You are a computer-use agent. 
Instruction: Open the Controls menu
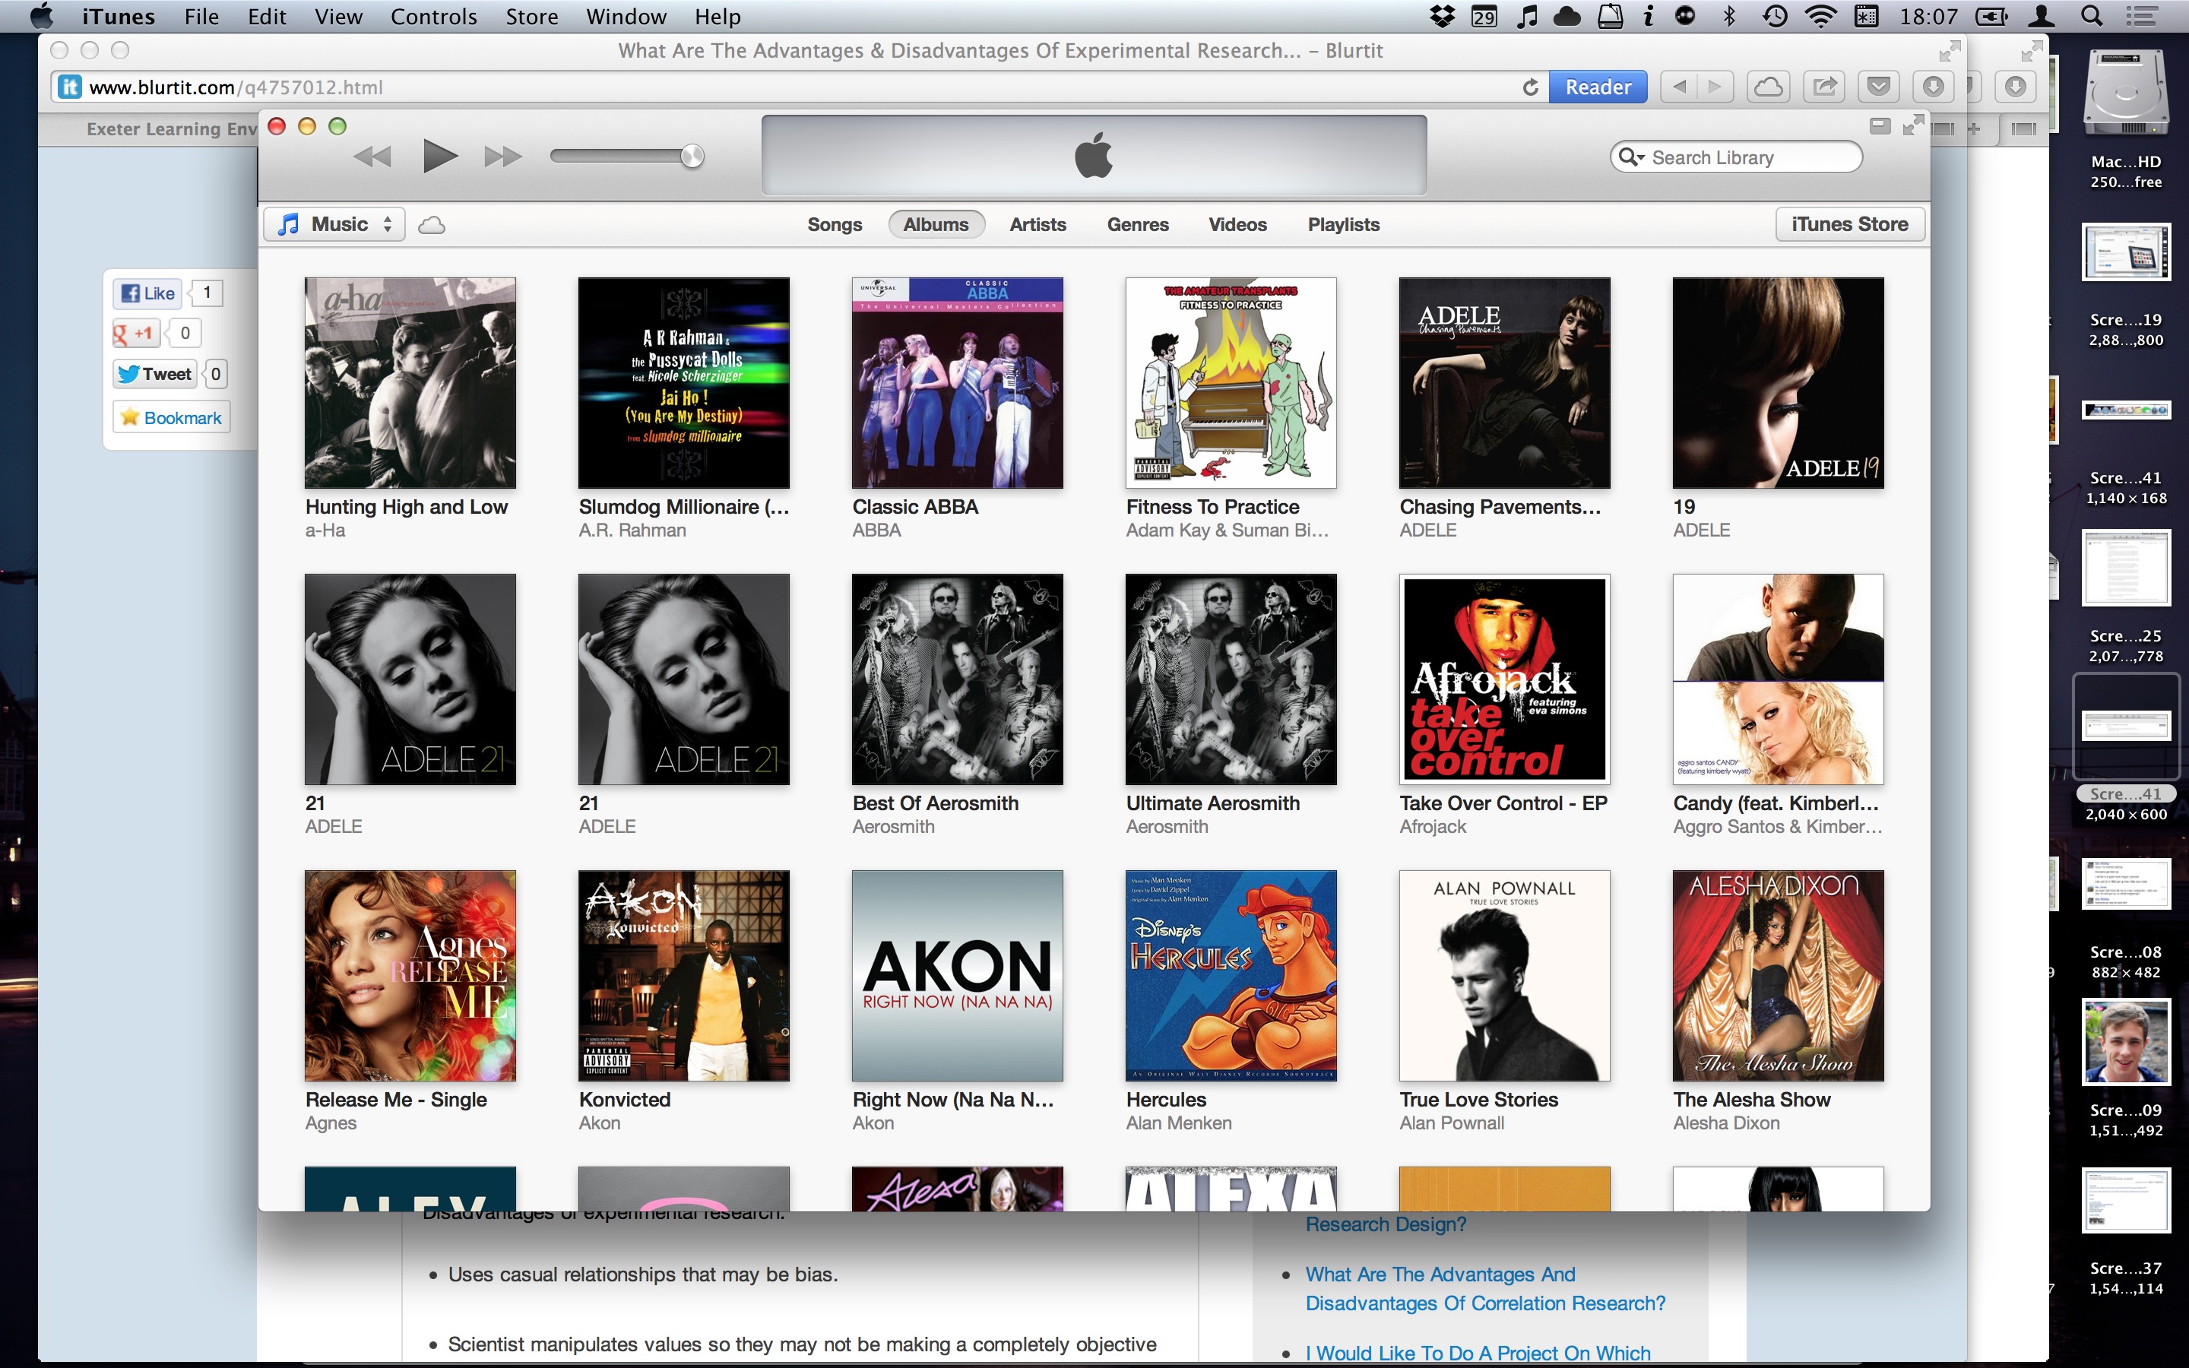[x=433, y=16]
